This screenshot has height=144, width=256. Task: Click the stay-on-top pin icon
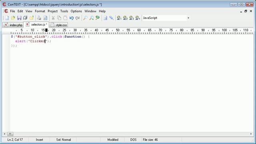coord(112,18)
